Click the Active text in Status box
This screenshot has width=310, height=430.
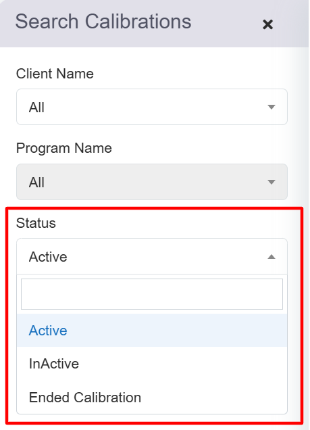48,257
